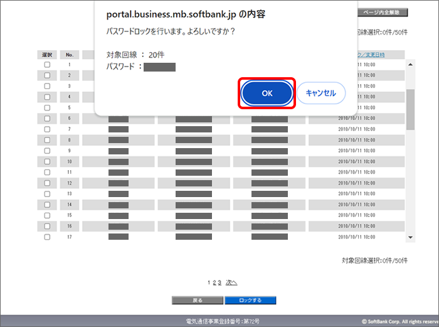Click the scroll up arrow of table
The image size is (439, 327).
pyautogui.click(x=411, y=64)
